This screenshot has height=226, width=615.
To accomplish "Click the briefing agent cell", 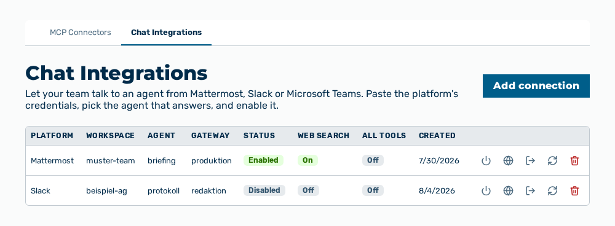I will (162, 160).
